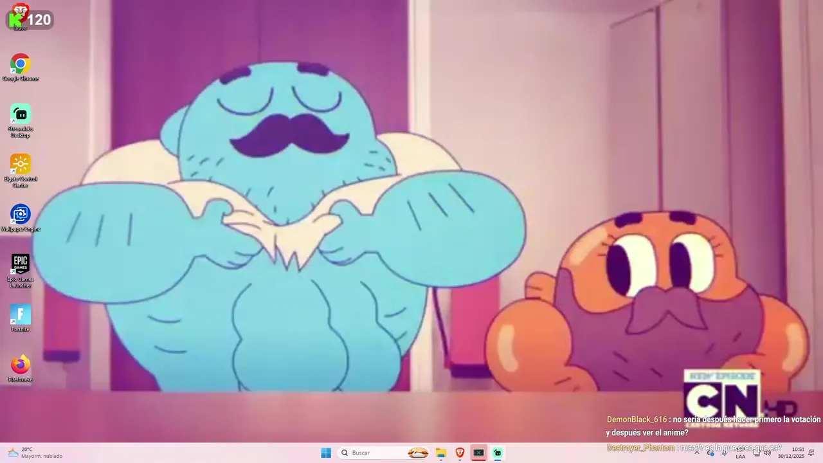Open the Brave desktop shortcut
Screen dimensions: 823x463
pyautogui.click(x=20, y=16)
